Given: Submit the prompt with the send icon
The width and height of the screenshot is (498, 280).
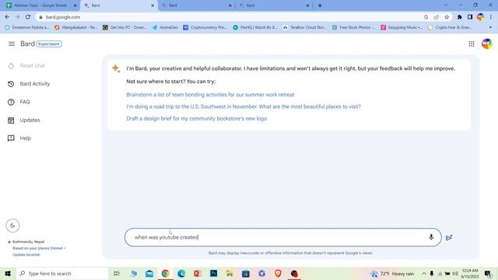Looking at the screenshot, I should (x=449, y=237).
